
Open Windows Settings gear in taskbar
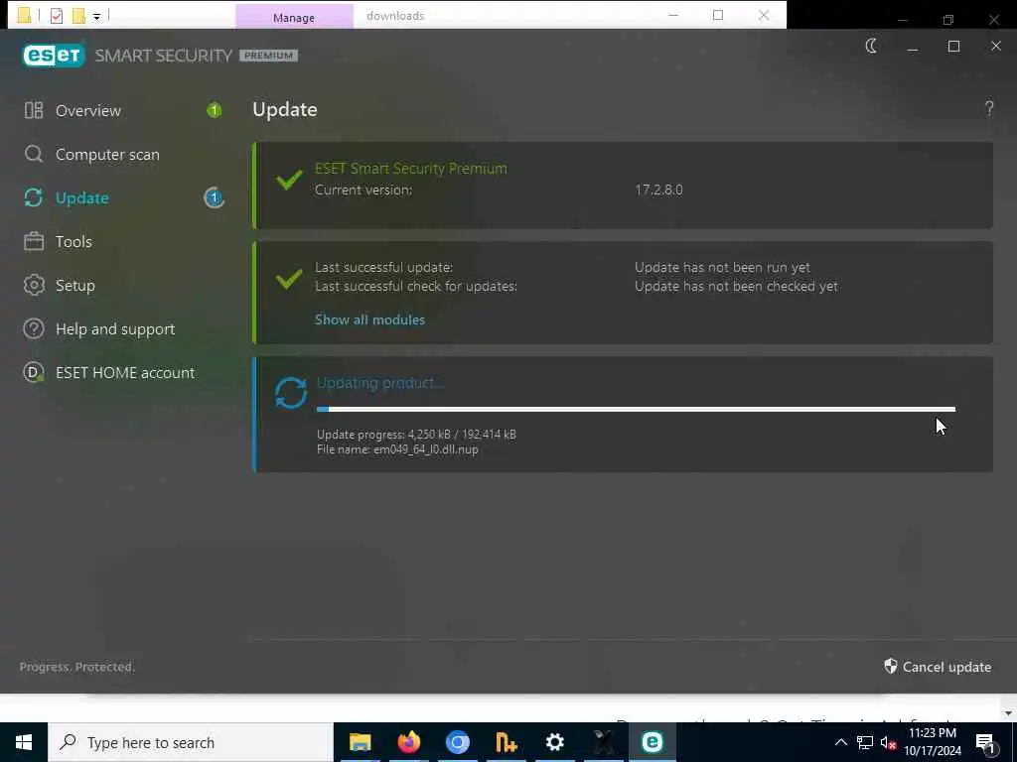(x=554, y=742)
